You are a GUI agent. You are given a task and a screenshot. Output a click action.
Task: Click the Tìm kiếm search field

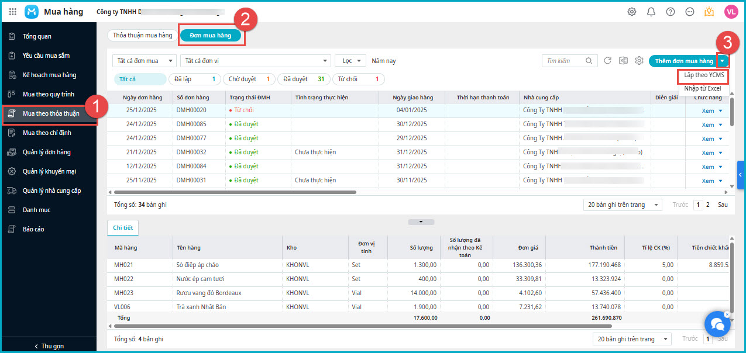[x=563, y=61]
